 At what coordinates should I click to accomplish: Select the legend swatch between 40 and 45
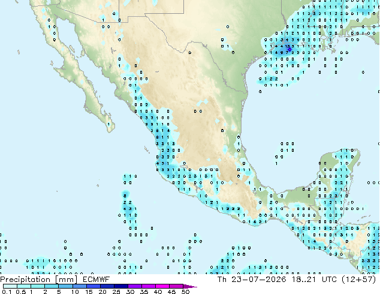(162, 286)
